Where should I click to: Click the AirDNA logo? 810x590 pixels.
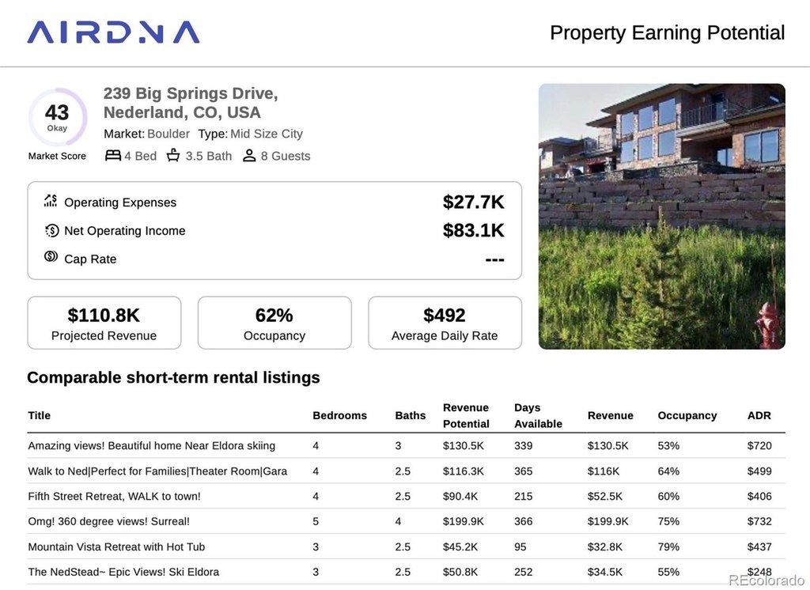[113, 32]
